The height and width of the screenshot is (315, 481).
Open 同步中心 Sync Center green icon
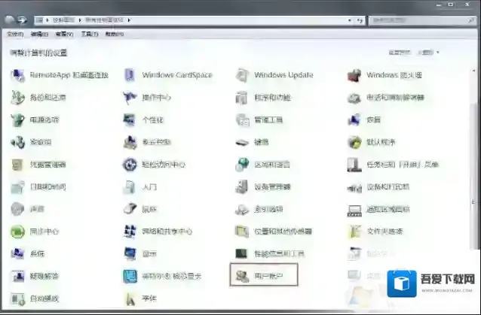pos(18,232)
